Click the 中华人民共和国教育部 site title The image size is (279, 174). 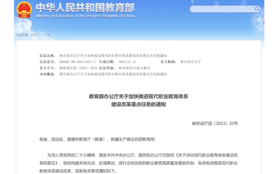click(x=85, y=8)
